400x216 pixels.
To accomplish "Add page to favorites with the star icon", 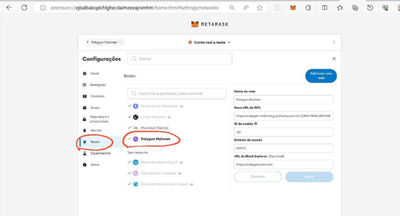I will (260, 8).
